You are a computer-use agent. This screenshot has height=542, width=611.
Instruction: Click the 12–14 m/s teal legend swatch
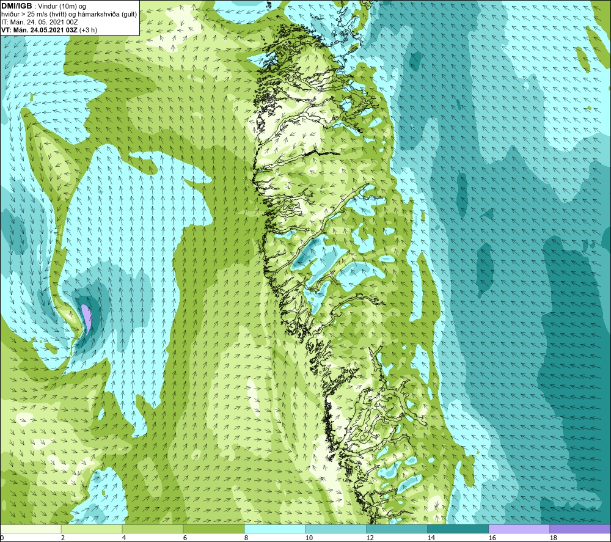click(397, 529)
